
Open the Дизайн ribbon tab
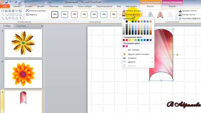coord(41,6)
